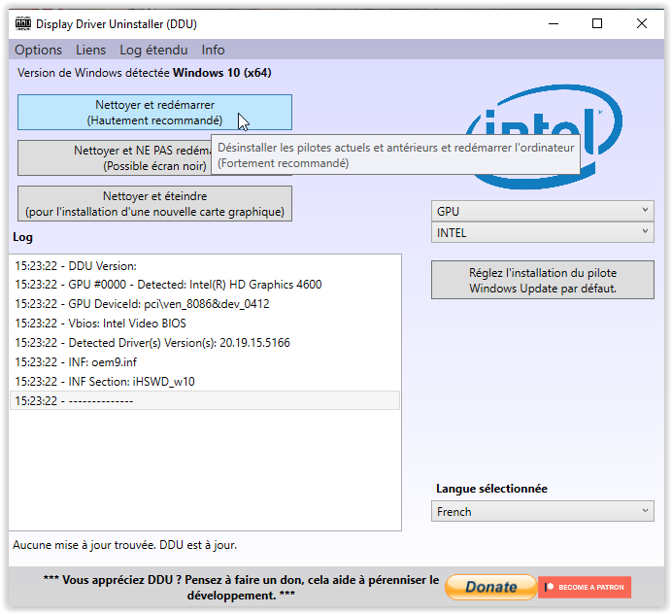Screen dimensions: 672x614
Task: Open the Liens menu
Action: click(90, 50)
